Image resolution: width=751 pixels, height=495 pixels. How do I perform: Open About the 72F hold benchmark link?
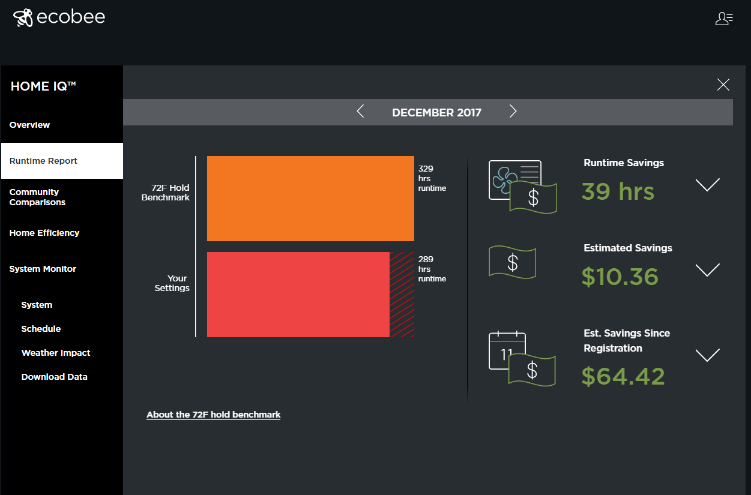[x=213, y=415]
